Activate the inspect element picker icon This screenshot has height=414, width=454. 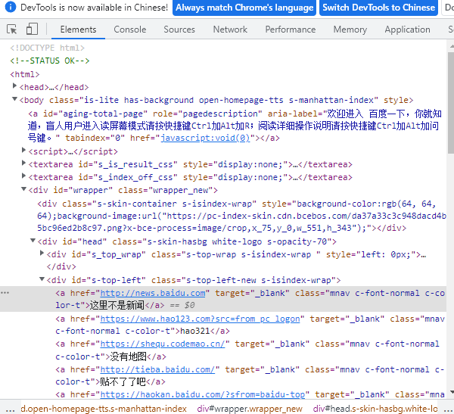(11, 30)
